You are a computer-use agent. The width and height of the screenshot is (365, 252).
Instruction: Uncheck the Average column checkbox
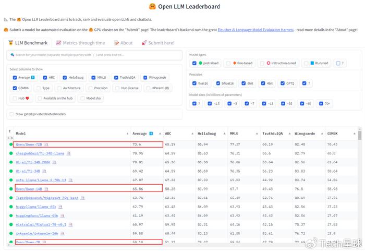(x=15, y=78)
